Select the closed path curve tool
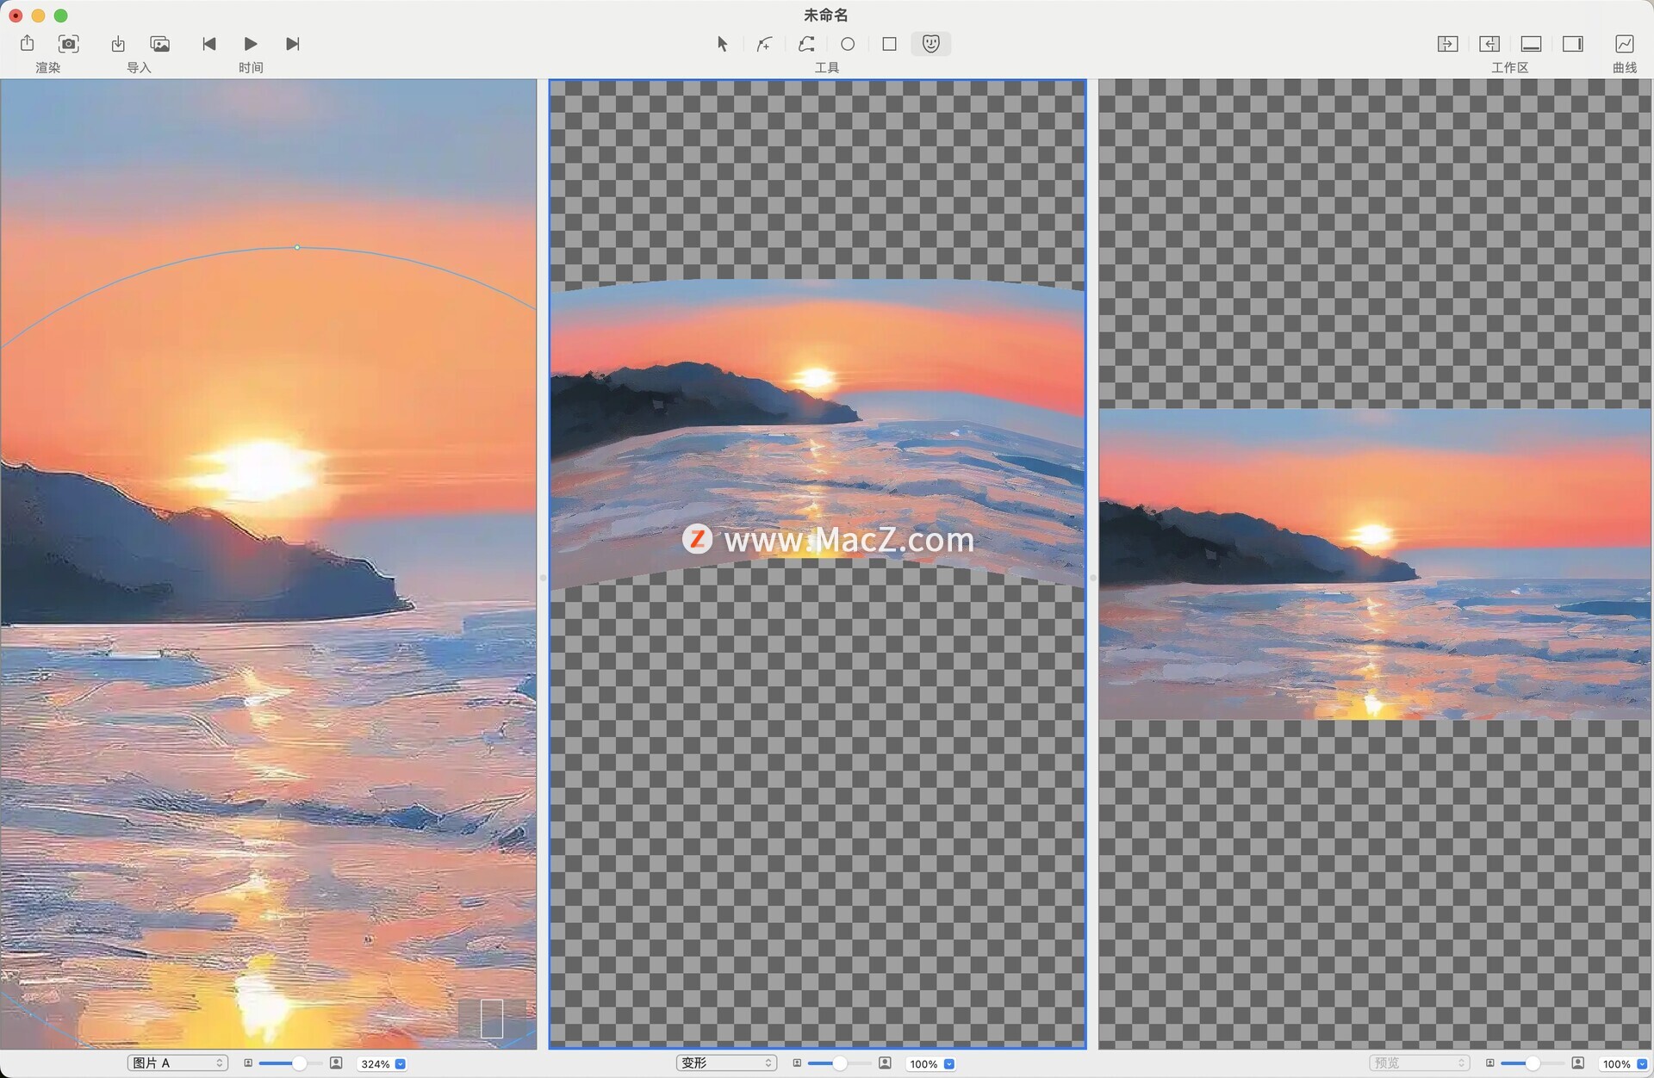 tap(806, 43)
